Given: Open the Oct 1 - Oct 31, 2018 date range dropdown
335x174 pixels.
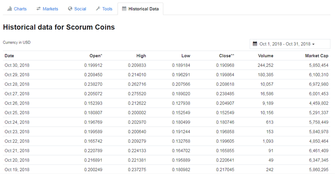Looking at the screenshot, I should click(x=290, y=44).
